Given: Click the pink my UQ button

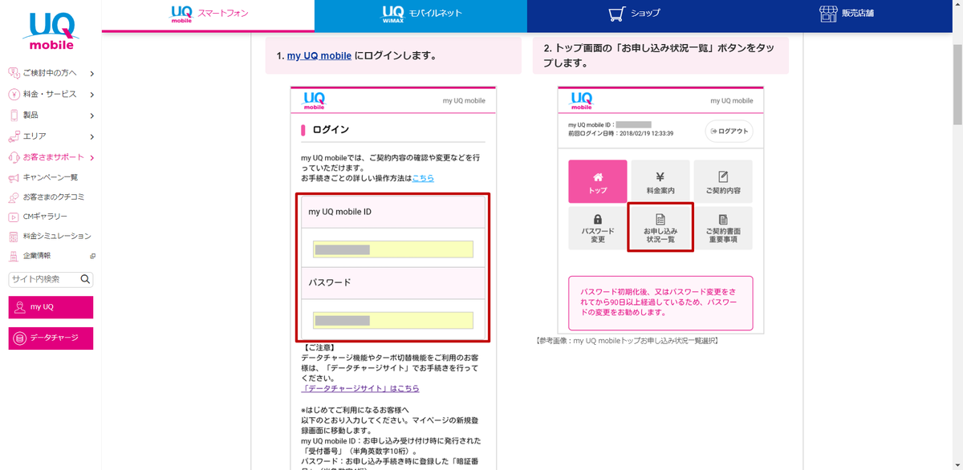Looking at the screenshot, I should pos(51,307).
